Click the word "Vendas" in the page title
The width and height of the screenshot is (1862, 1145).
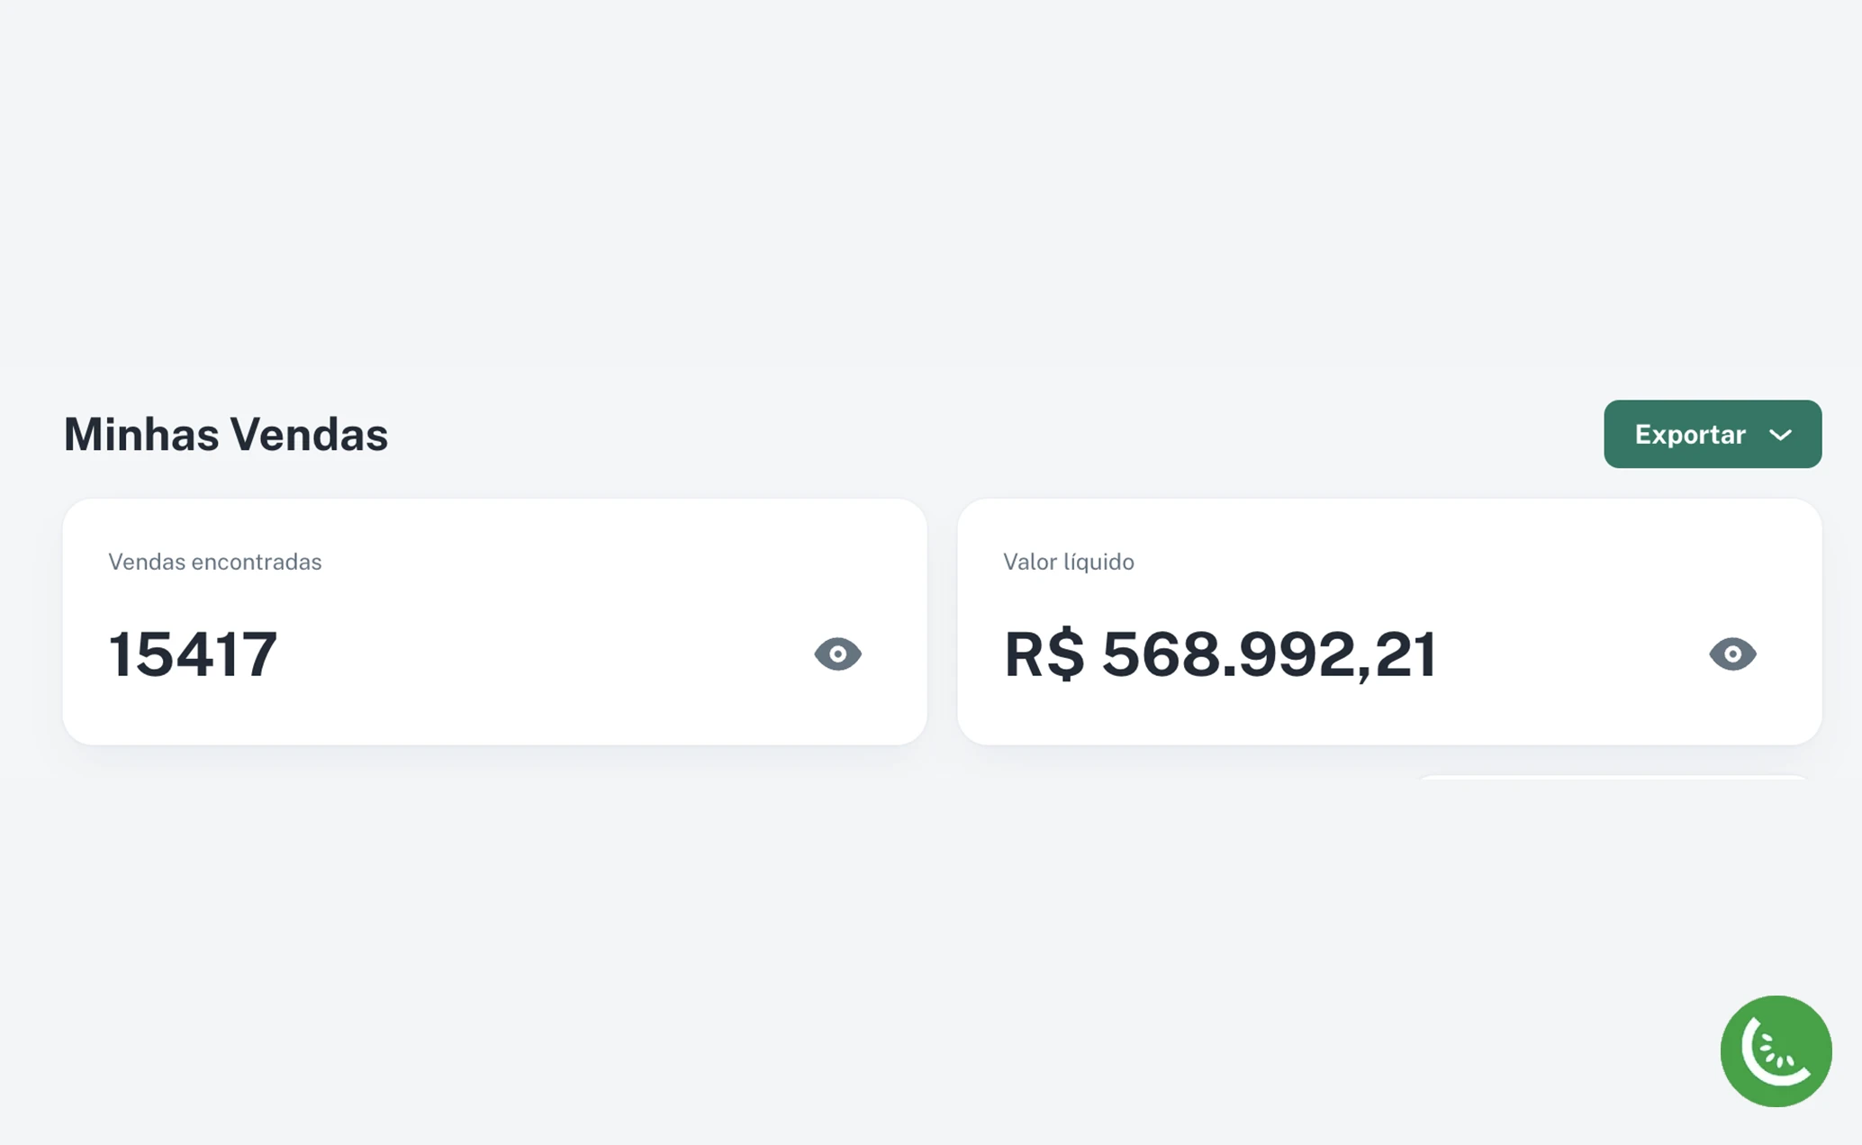[x=309, y=434]
